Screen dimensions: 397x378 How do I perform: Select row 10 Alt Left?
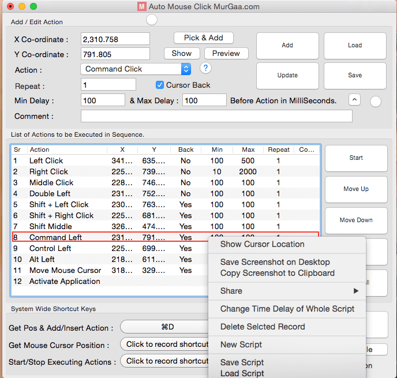tap(110, 259)
